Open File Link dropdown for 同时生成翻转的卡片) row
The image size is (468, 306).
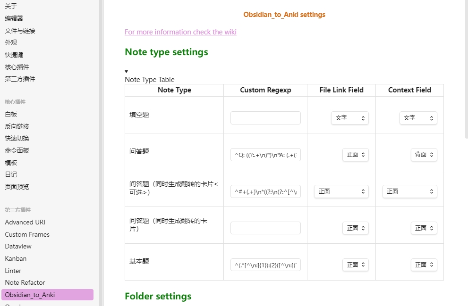point(356,228)
